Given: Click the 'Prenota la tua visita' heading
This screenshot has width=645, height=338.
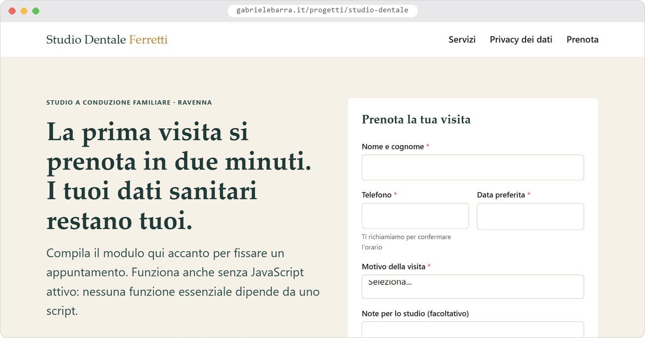Looking at the screenshot, I should tap(416, 120).
